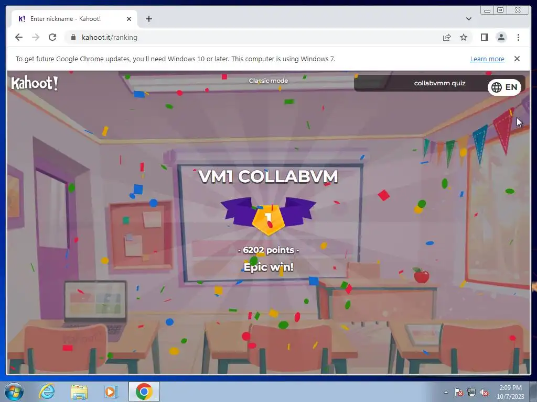The width and height of the screenshot is (537, 402).
Task: Click the forward navigation arrow
Action: (36, 37)
